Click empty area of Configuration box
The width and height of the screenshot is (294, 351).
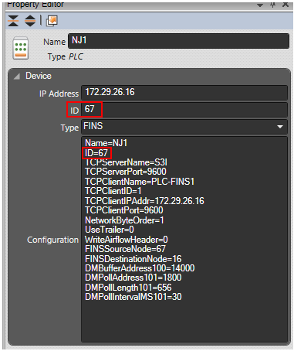184,322
